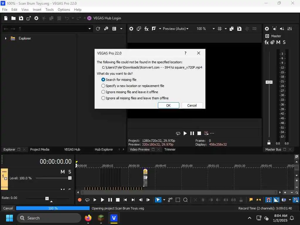The height and width of the screenshot is (225, 300).
Task: Open project Properties gear in main toolbar
Action: pos(36,18)
